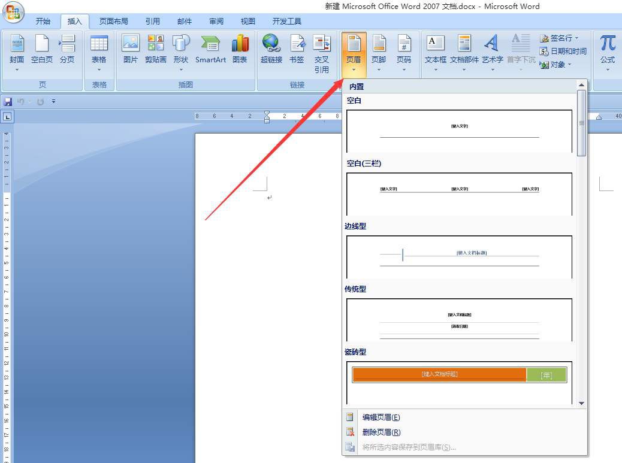Save document from quick access toolbar
The image size is (622, 463).
(8, 102)
